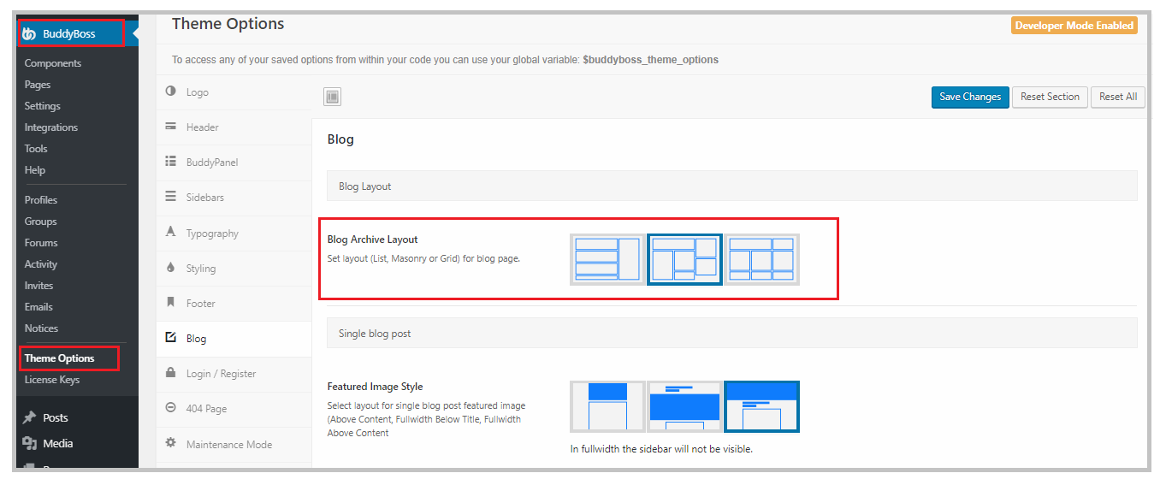This screenshot has height=479, width=1160.
Task: Choose the List blog archive layout
Action: coord(607,259)
